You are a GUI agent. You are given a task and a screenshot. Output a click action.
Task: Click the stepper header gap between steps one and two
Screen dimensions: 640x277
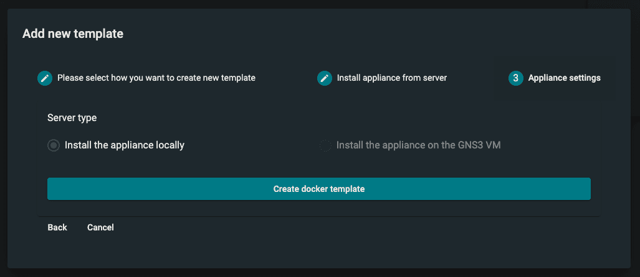point(287,78)
